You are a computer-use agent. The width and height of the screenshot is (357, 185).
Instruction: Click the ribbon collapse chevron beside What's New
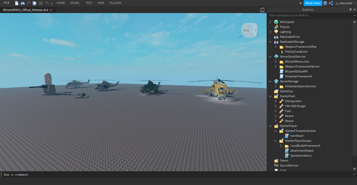pos(301,3)
